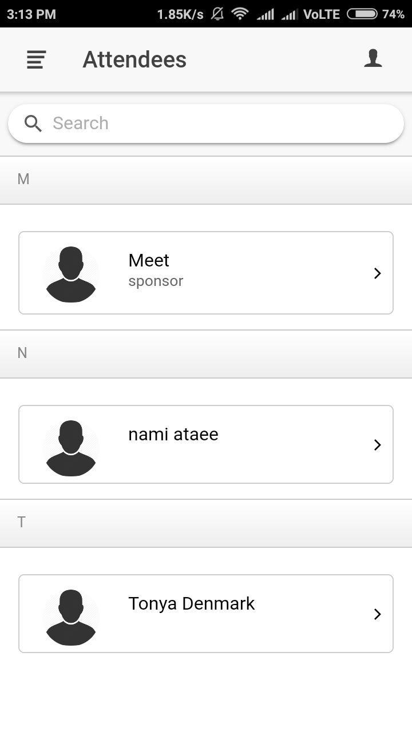The height and width of the screenshot is (732, 412).
Task: Tap the WiFi status bar icon
Action: click(240, 14)
